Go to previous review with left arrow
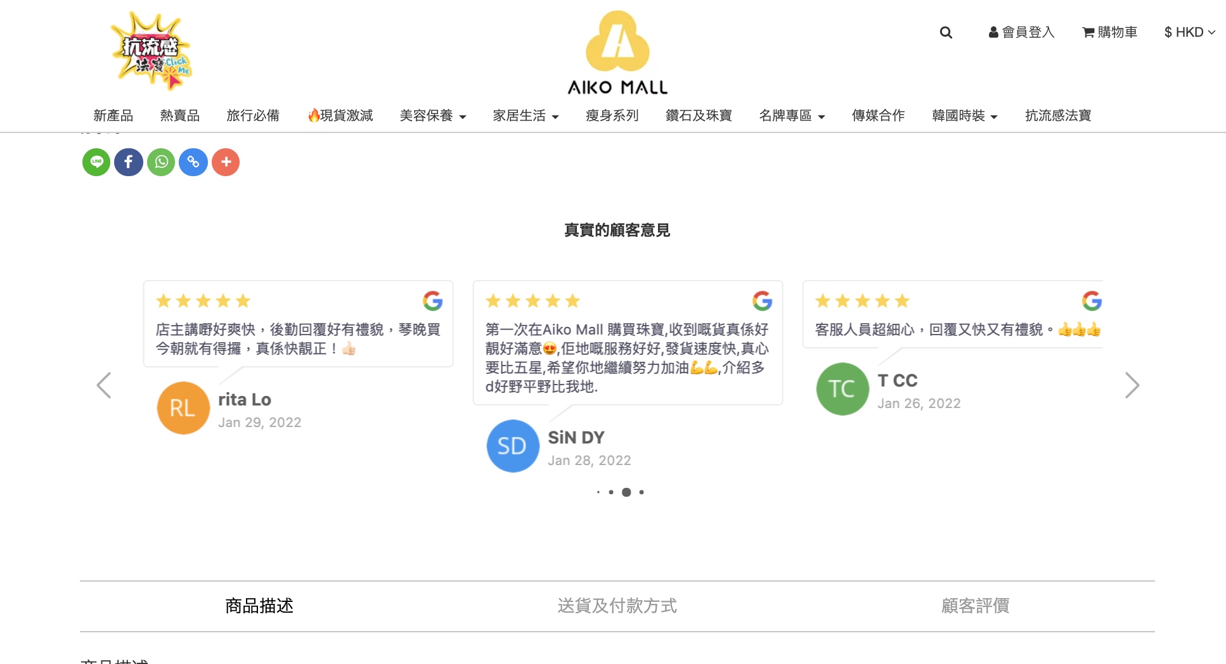The height and width of the screenshot is (664, 1226). click(x=104, y=385)
